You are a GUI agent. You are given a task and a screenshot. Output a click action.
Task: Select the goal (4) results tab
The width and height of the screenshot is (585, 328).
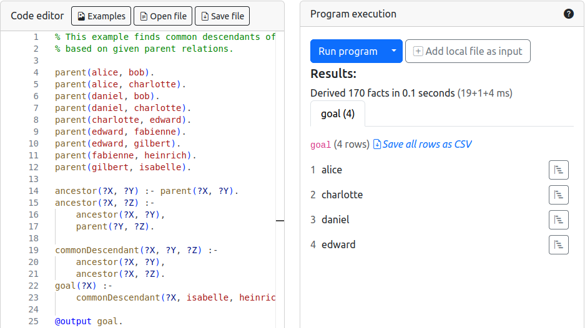click(338, 113)
